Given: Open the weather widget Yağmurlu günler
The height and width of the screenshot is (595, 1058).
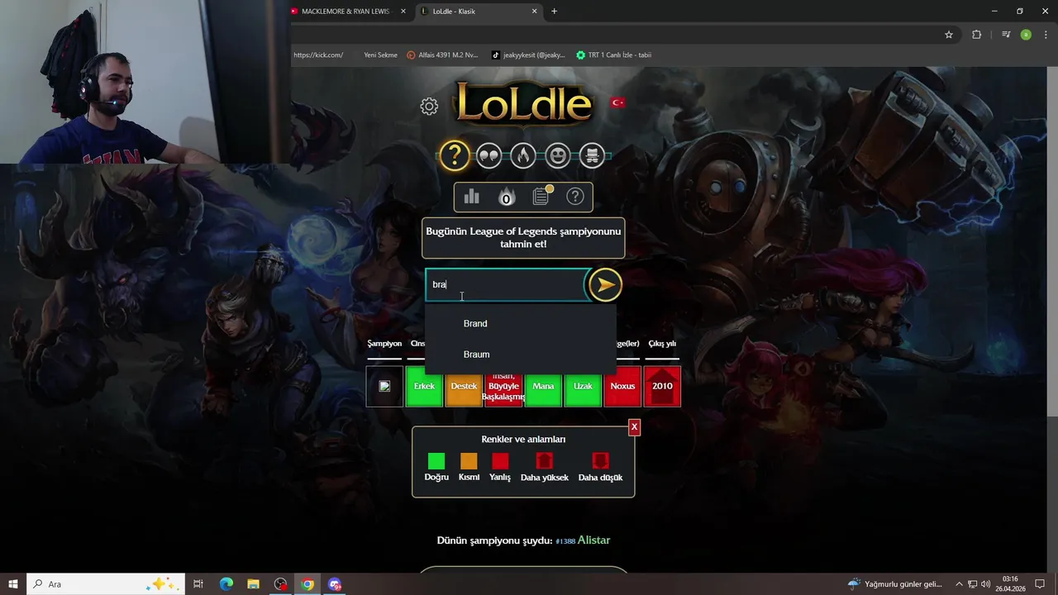Looking at the screenshot, I should pyautogui.click(x=895, y=584).
